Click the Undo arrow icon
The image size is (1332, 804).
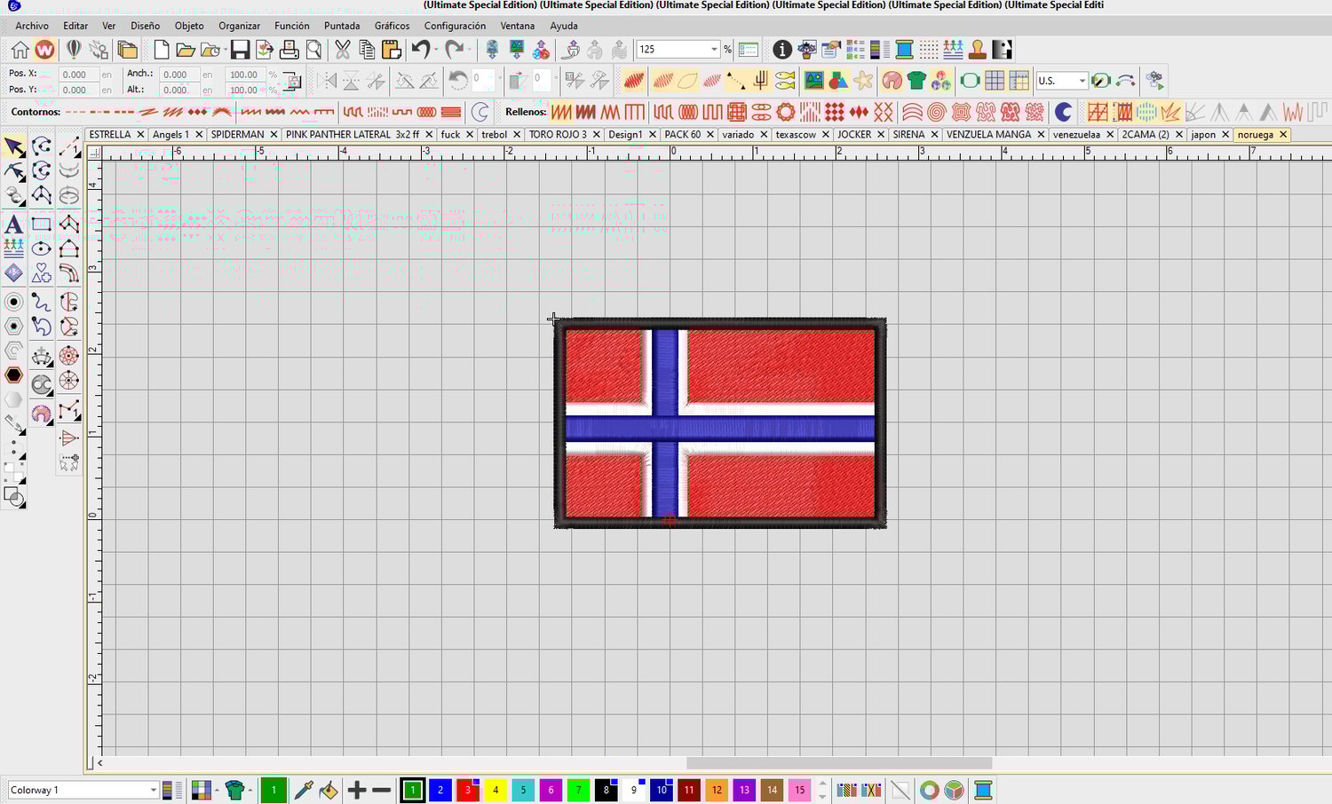tap(421, 50)
